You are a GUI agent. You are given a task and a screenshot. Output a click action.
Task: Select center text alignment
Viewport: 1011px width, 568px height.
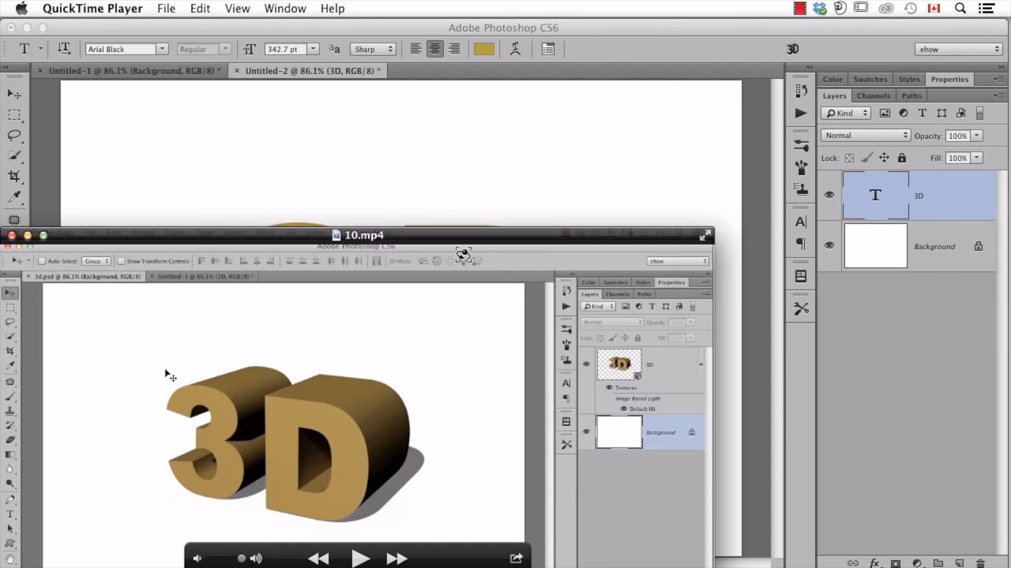[435, 48]
